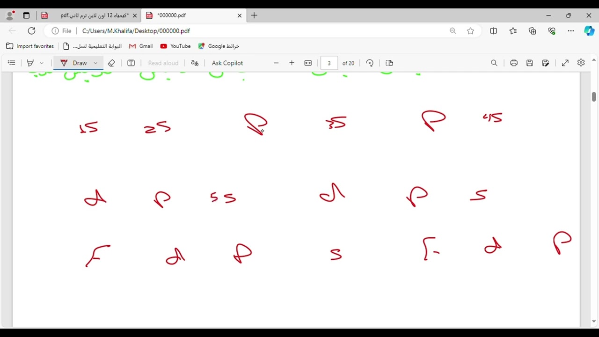Open the Copilot sidebar icon
Screen dimensions: 599x337
pos(589,31)
